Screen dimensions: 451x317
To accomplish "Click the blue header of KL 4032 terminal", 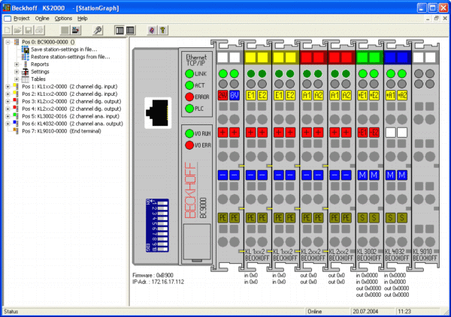I will click(x=397, y=58).
